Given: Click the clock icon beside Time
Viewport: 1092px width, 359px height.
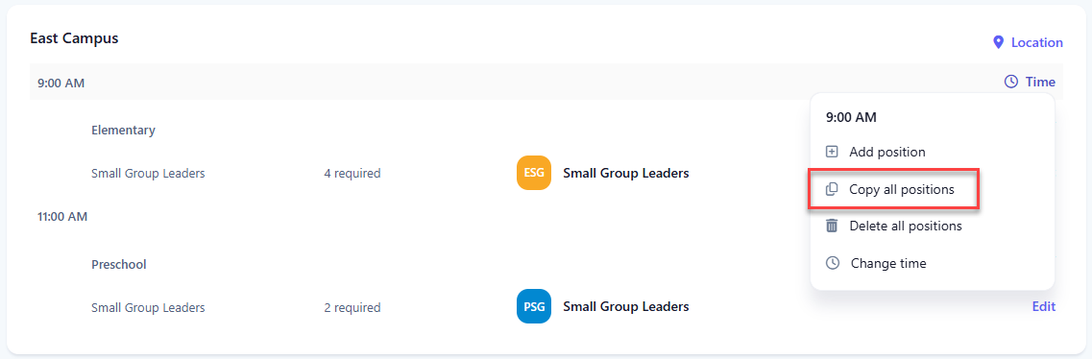Looking at the screenshot, I should click(x=1010, y=83).
